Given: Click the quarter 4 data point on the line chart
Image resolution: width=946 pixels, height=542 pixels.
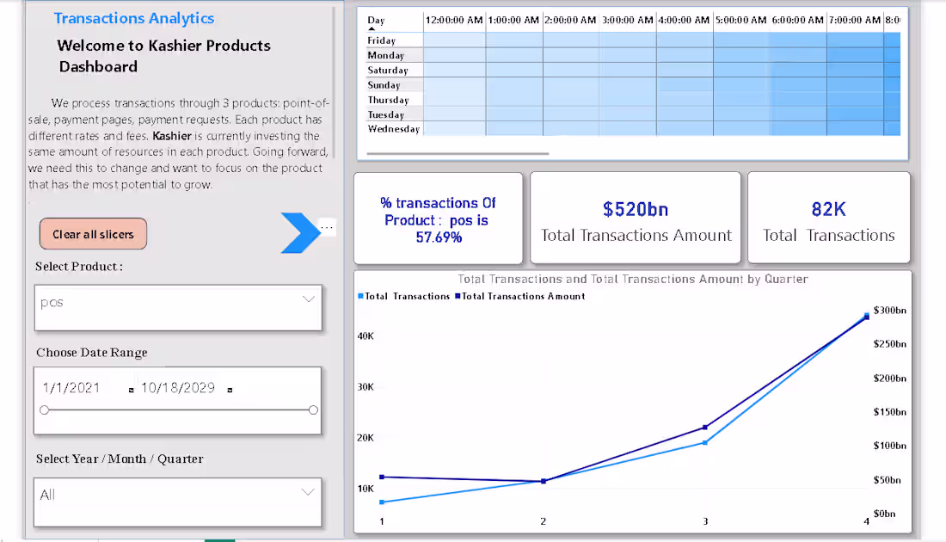Looking at the screenshot, I should (867, 315).
